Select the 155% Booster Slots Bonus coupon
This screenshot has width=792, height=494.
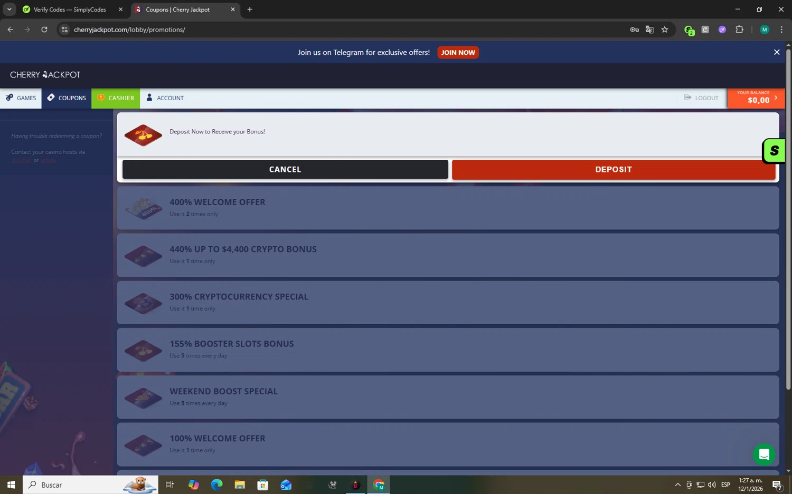click(448, 350)
